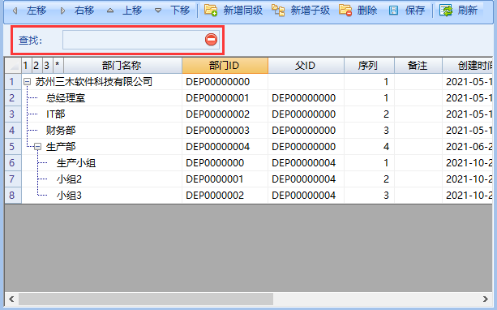Image resolution: width=497 pixels, height=310 pixels.
Task: Click horizontal scrollbar right arrow
Action: click(486, 299)
